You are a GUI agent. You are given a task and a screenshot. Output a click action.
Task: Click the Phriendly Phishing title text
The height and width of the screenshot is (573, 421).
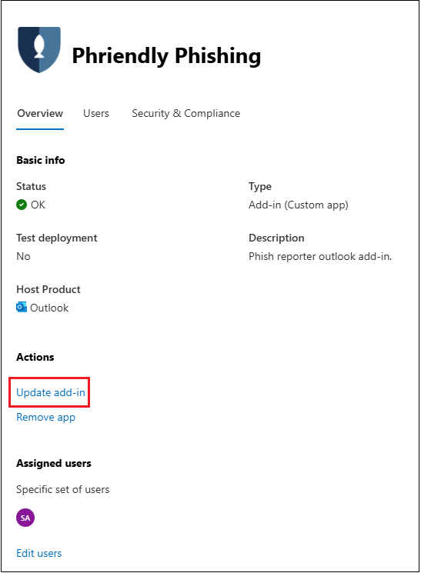pos(166,56)
